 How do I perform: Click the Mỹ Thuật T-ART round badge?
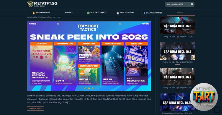pyautogui.click(x=204, y=97)
